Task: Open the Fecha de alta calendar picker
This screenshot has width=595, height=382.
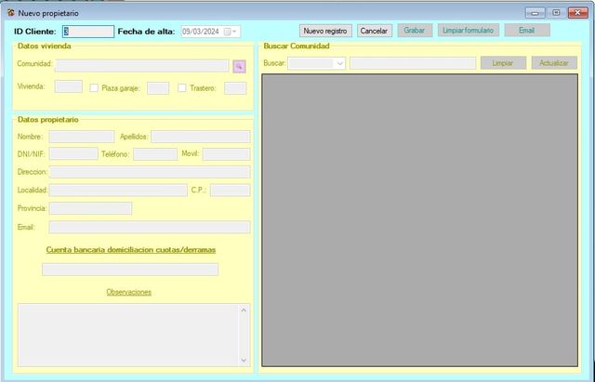Action: point(230,32)
